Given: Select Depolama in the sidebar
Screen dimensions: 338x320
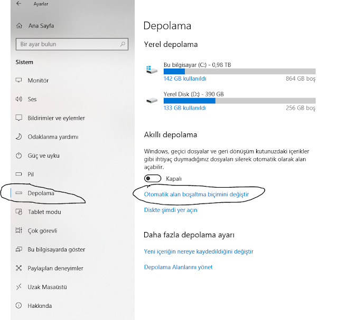Looking at the screenshot, I should point(41,193).
